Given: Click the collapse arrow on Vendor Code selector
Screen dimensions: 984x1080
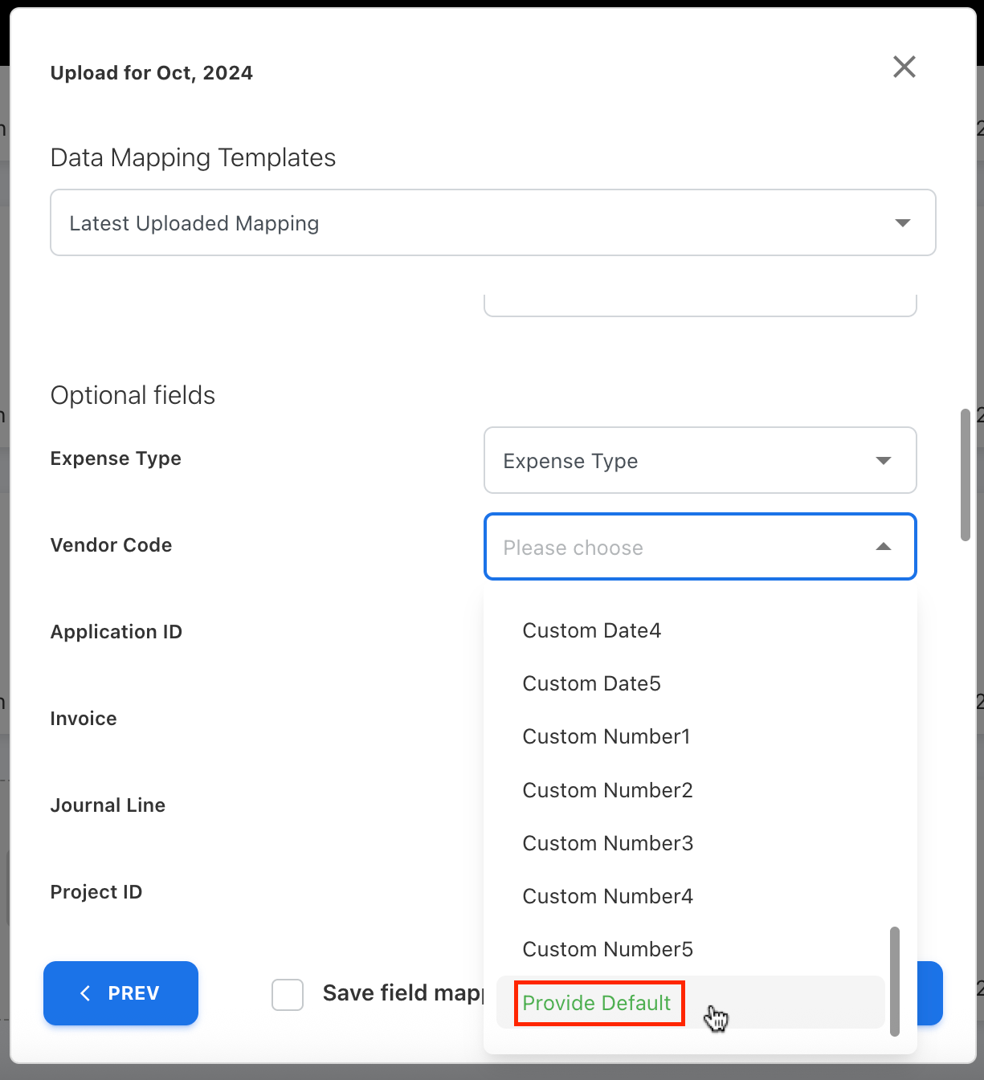Looking at the screenshot, I should [x=884, y=547].
